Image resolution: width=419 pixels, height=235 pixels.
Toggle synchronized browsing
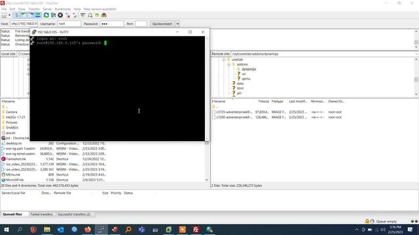coord(97,15)
